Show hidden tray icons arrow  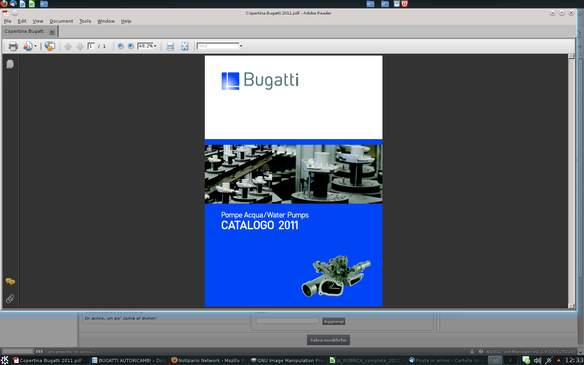click(559, 360)
